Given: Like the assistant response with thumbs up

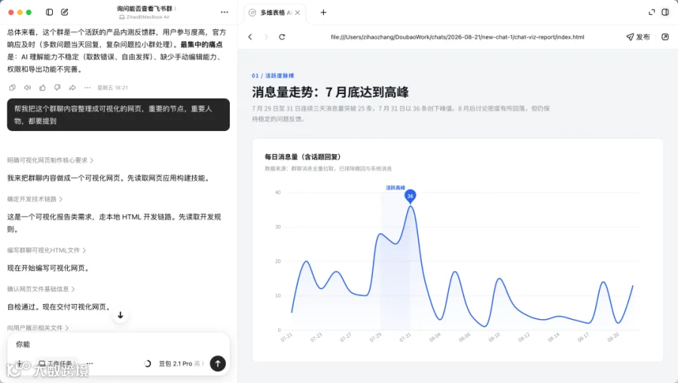Looking at the screenshot, I should pos(42,87).
